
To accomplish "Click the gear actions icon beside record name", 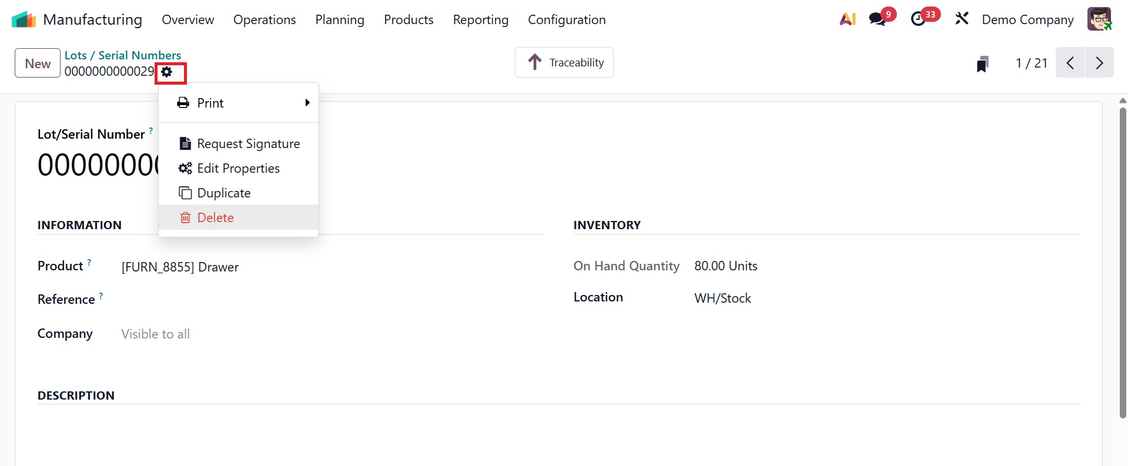I will click(168, 72).
